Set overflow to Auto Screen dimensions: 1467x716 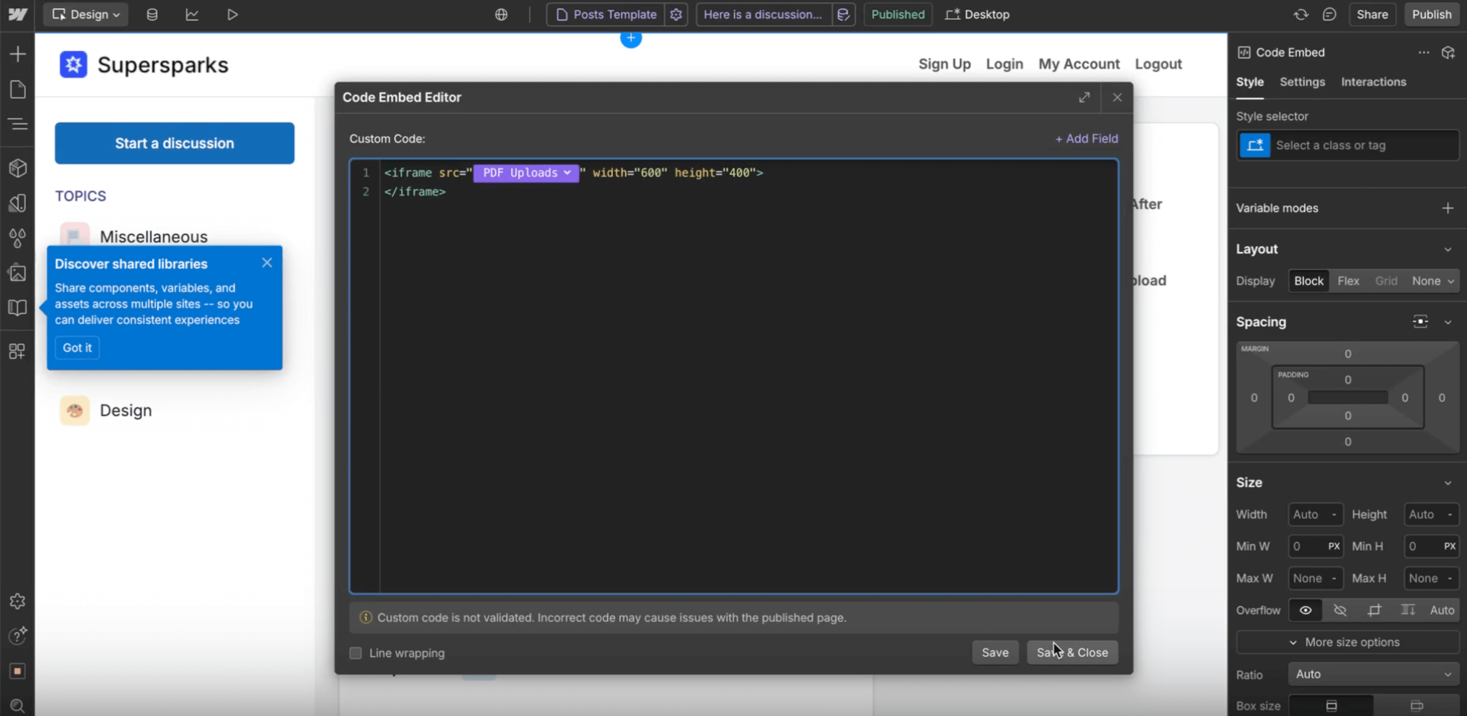point(1442,610)
